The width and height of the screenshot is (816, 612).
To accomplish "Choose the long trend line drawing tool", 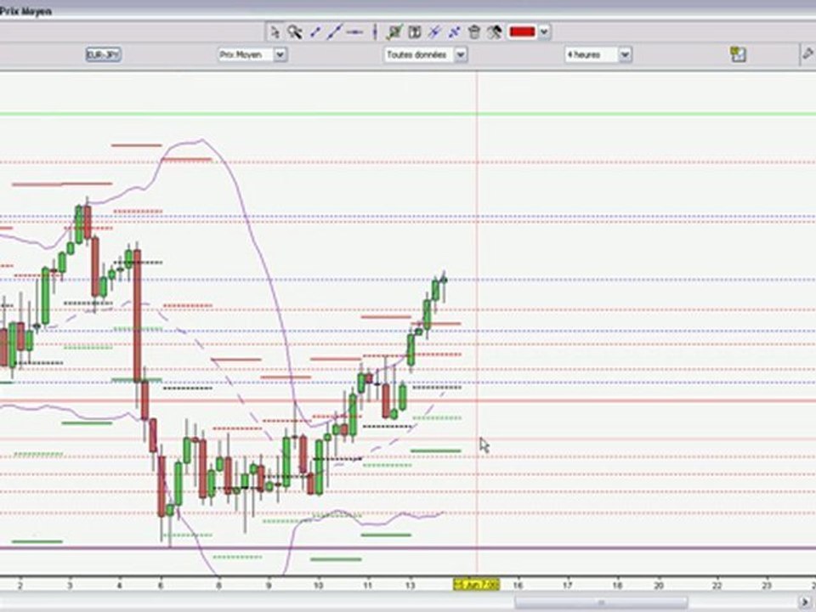I will [x=334, y=32].
